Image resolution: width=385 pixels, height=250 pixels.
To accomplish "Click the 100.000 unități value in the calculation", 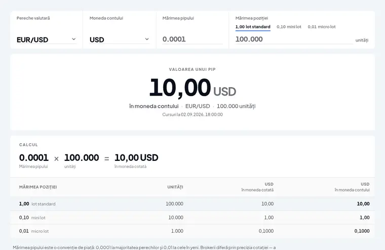I will pyautogui.click(x=82, y=158).
